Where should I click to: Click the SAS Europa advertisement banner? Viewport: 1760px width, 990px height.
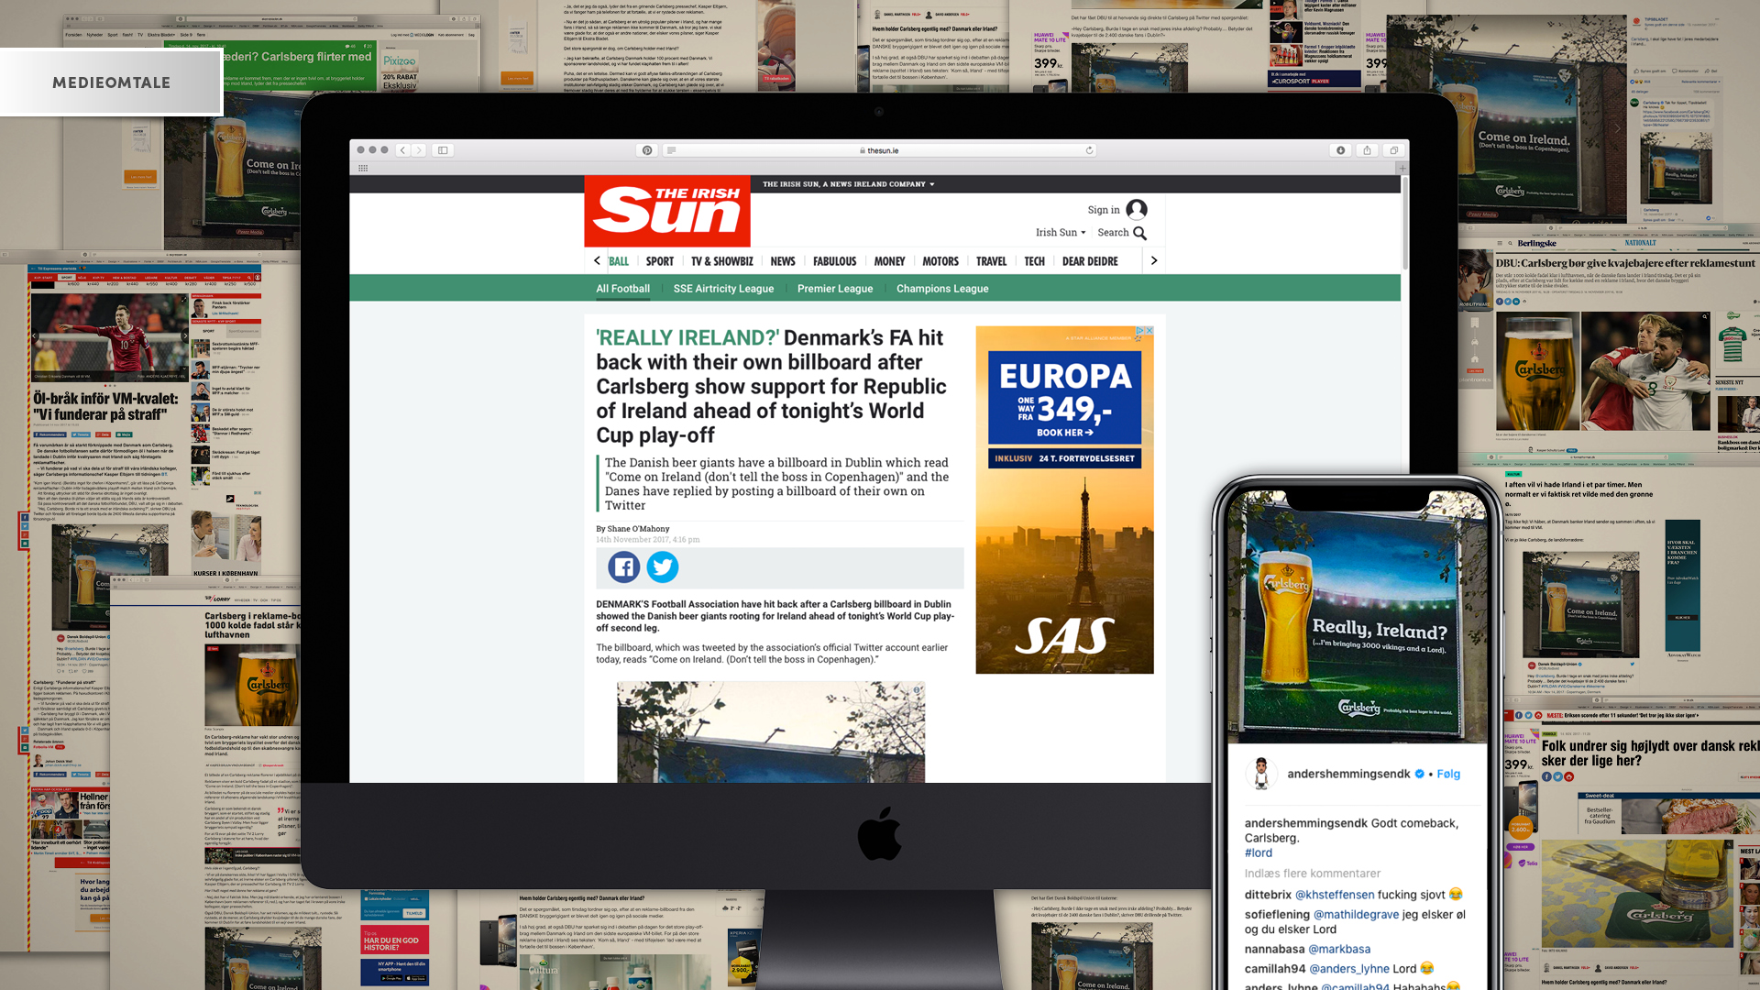click(x=1064, y=500)
